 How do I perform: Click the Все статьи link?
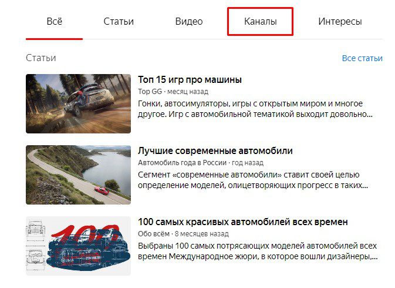pyautogui.click(x=362, y=58)
